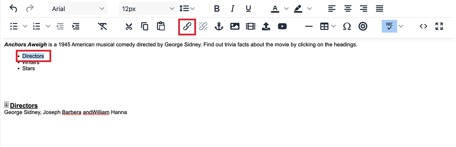Toggle bold formatting
The height and width of the screenshot is (147, 456).
click(x=217, y=9)
